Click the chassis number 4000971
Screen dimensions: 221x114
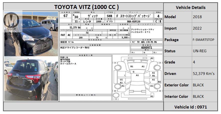(x=147, y=48)
